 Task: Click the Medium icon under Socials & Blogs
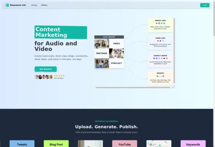coord(164,58)
